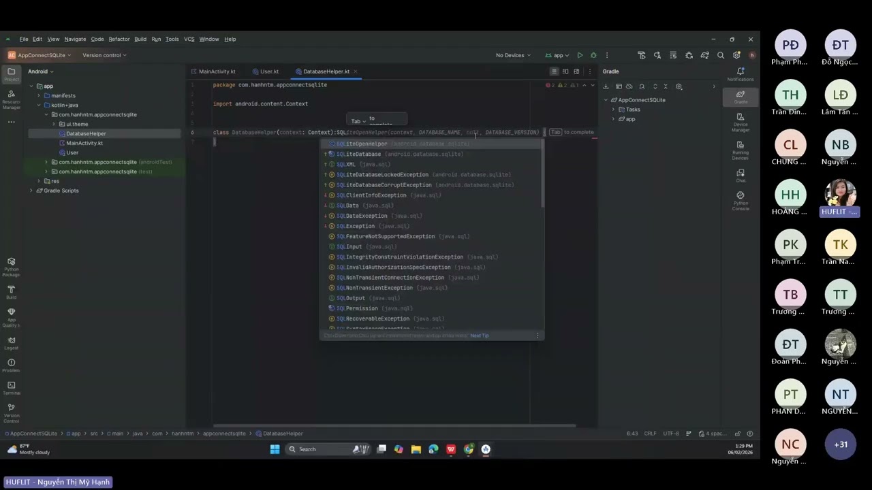Open the Android project view dropdown
The width and height of the screenshot is (872, 490).
coord(40,71)
